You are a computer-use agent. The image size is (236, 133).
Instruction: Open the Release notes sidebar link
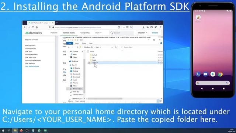click(x=30, y=45)
